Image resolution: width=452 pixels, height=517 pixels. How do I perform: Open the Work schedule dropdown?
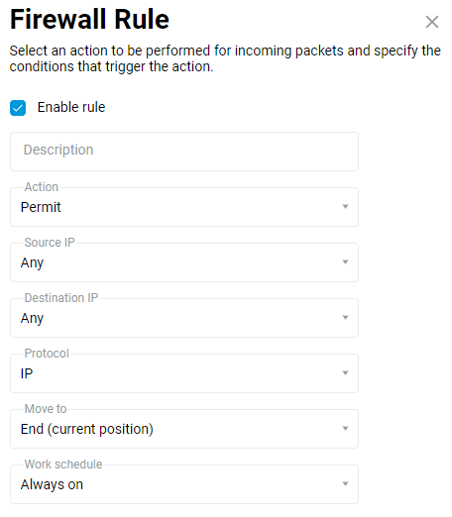184,484
